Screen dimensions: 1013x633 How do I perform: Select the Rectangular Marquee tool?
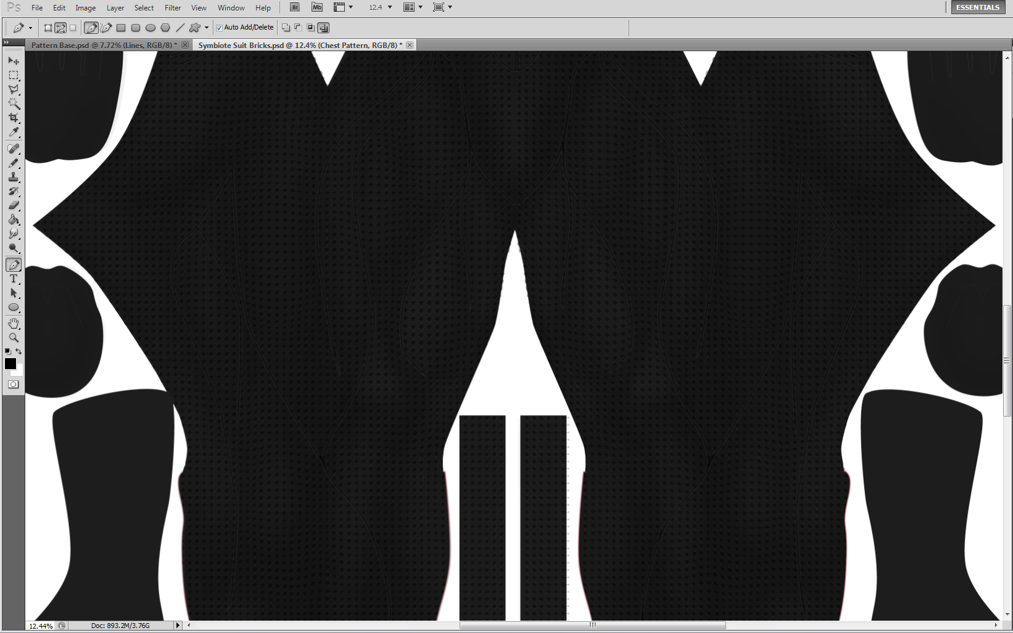tap(14, 75)
